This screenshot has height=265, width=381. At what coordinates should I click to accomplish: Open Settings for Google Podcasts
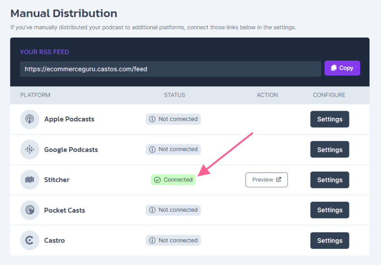coord(330,149)
